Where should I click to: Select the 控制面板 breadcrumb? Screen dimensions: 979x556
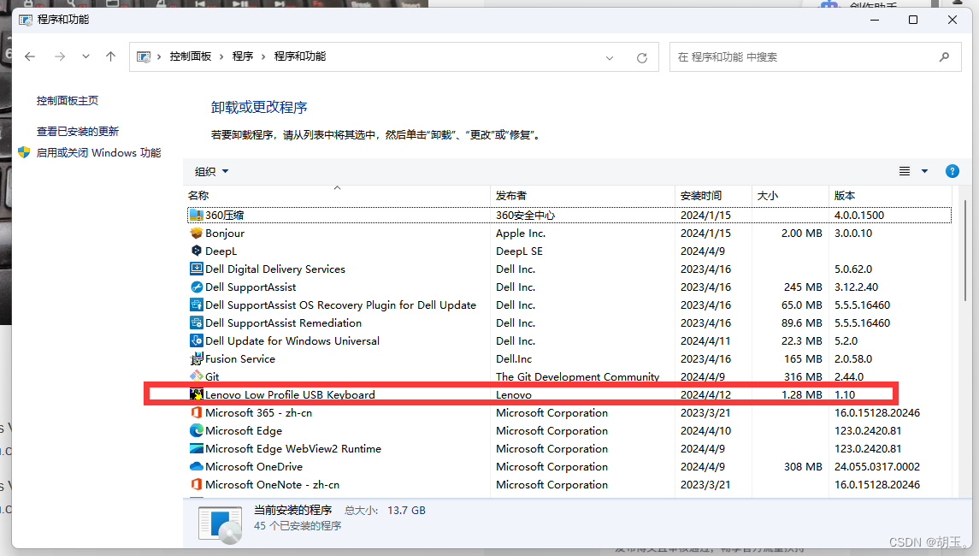(x=191, y=56)
